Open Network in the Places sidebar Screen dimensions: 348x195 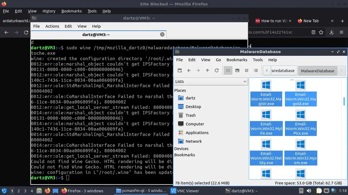[194, 141]
